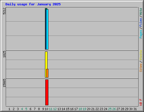Click day 23 on the x-axis
The height and width of the screenshot is (112, 144).
pos(101,109)
